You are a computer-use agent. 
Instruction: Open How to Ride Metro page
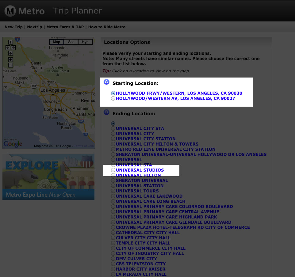[x=107, y=27]
